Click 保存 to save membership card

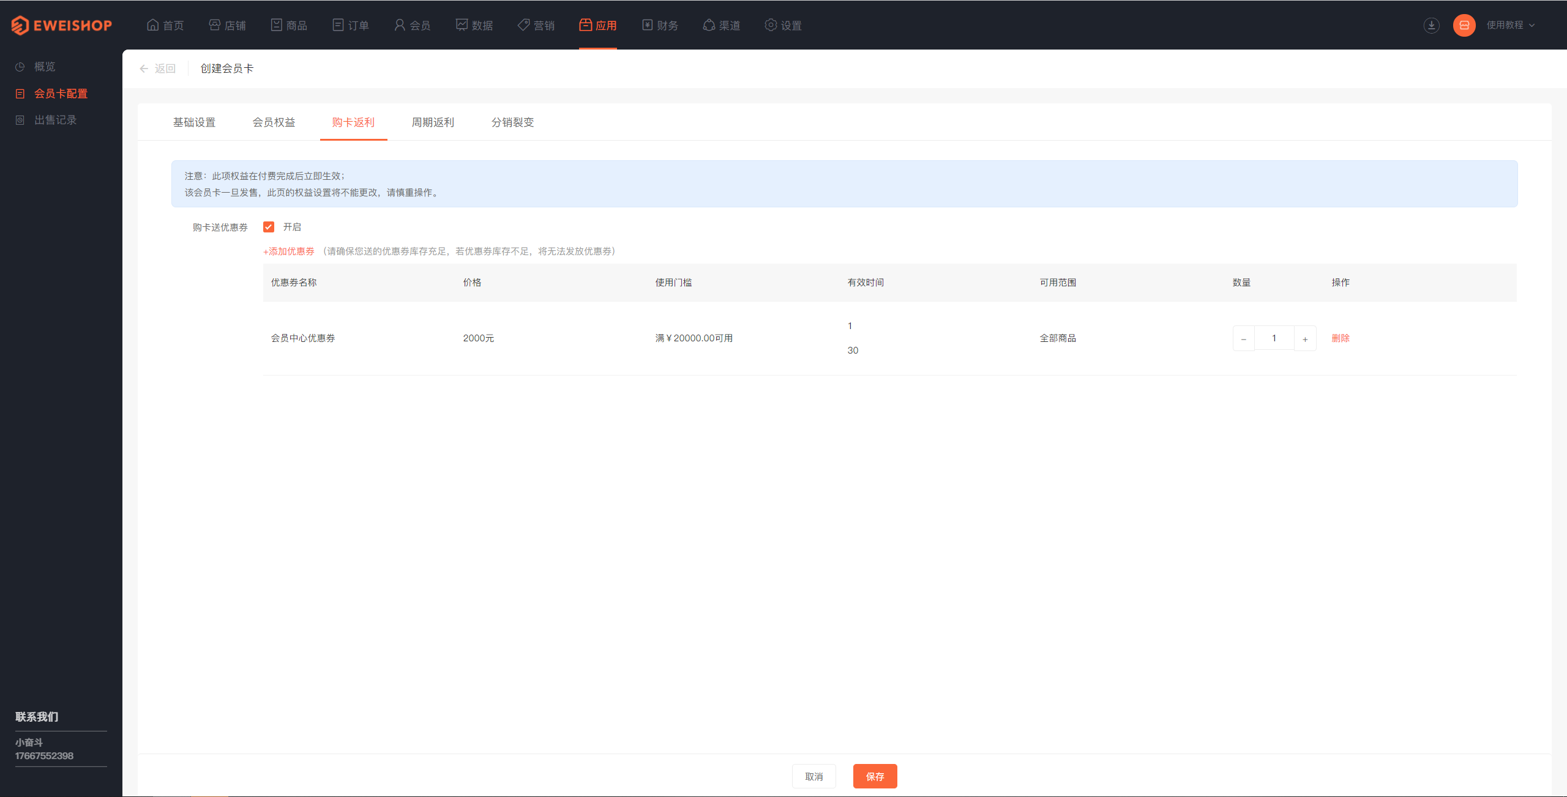click(x=875, y=776)
